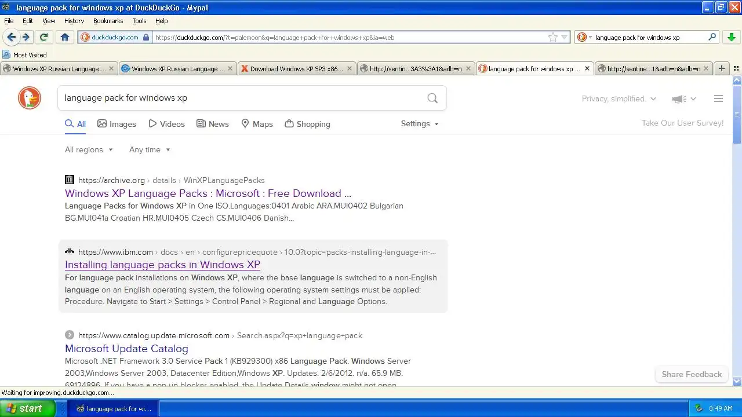Open the Tools menu

[139, 21]
